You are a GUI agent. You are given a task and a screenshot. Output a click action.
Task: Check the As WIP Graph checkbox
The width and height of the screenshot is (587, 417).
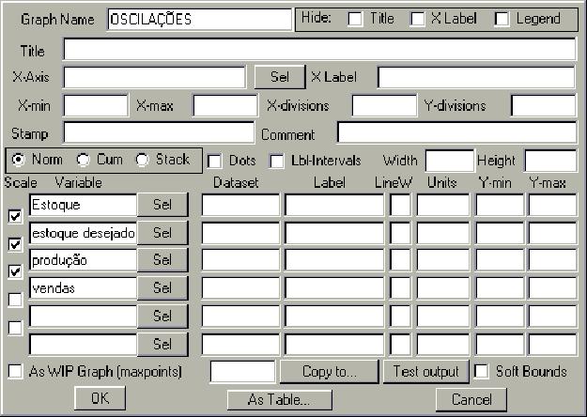pyautogui.click(x=15, y=372)
